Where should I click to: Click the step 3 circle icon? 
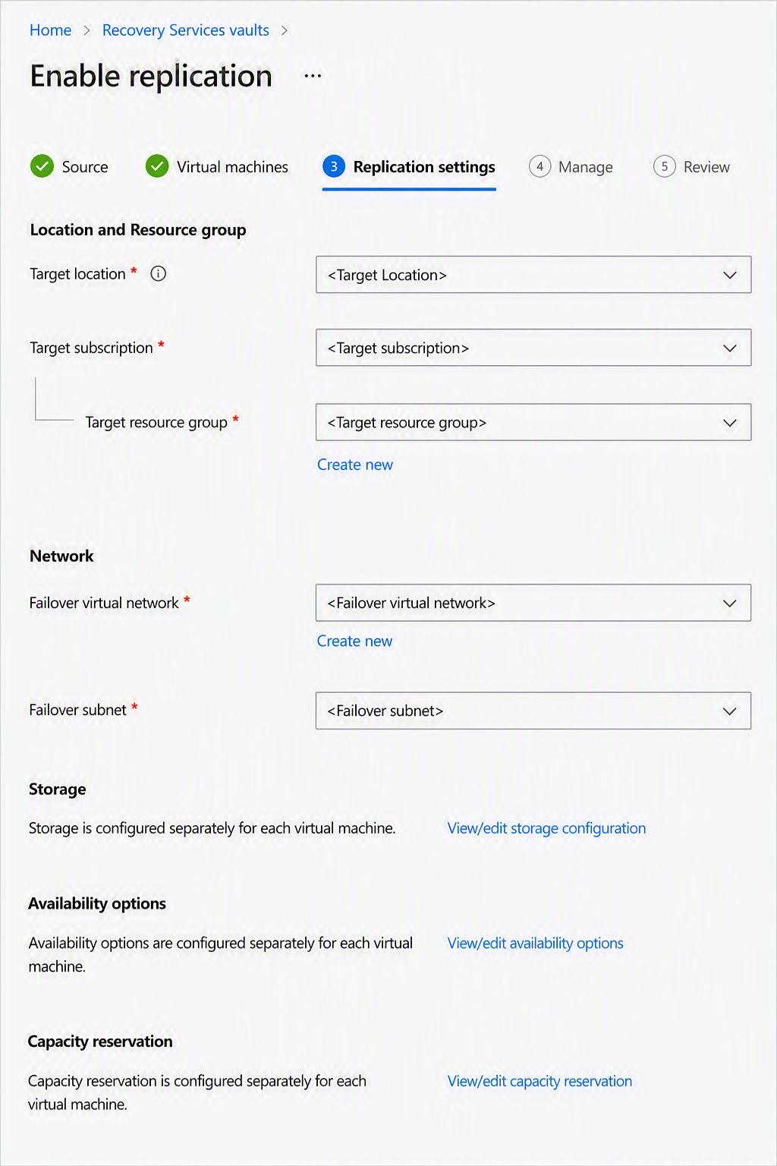click(x=334, y=166)
